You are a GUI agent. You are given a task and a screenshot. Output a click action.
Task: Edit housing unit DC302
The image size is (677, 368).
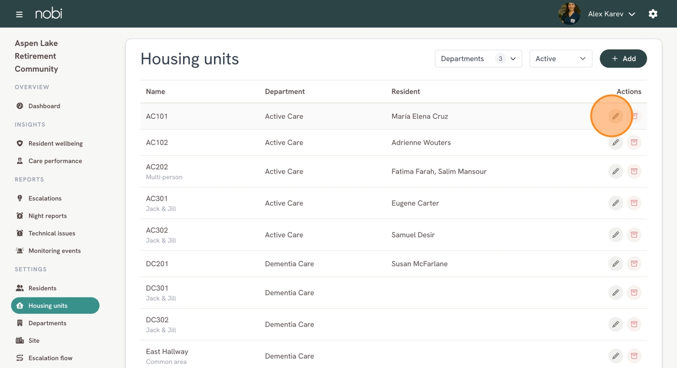(x=615, y=325)
